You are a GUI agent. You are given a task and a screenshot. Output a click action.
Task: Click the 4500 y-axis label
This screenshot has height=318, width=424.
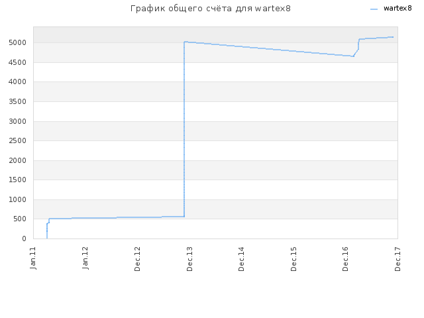[x=18, y=62]
